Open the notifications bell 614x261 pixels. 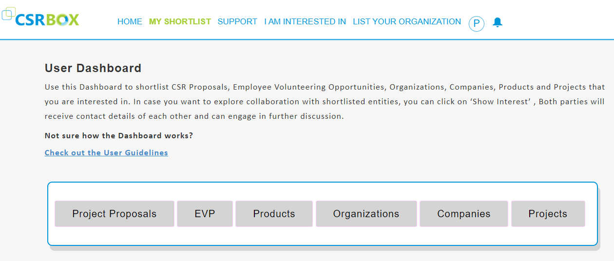pyautogui.click(x=497, y=22)
